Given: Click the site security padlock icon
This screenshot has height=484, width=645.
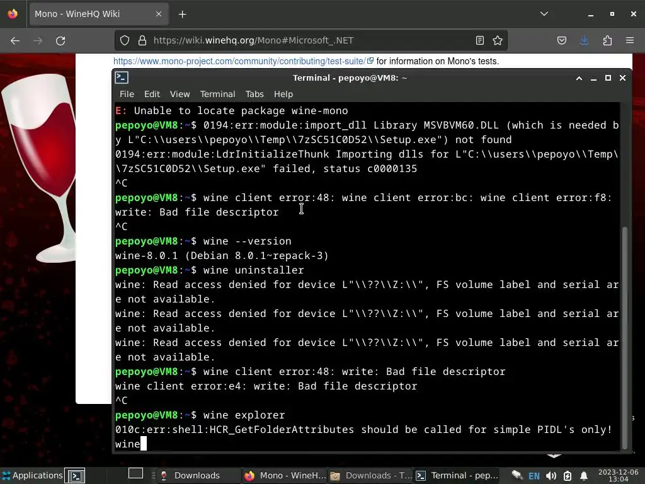Looking at the screenshot, I should (142, 40).
